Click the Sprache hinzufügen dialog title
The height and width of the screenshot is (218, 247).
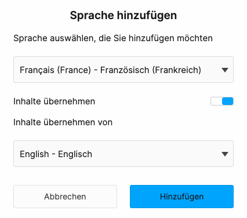point(124,16)
